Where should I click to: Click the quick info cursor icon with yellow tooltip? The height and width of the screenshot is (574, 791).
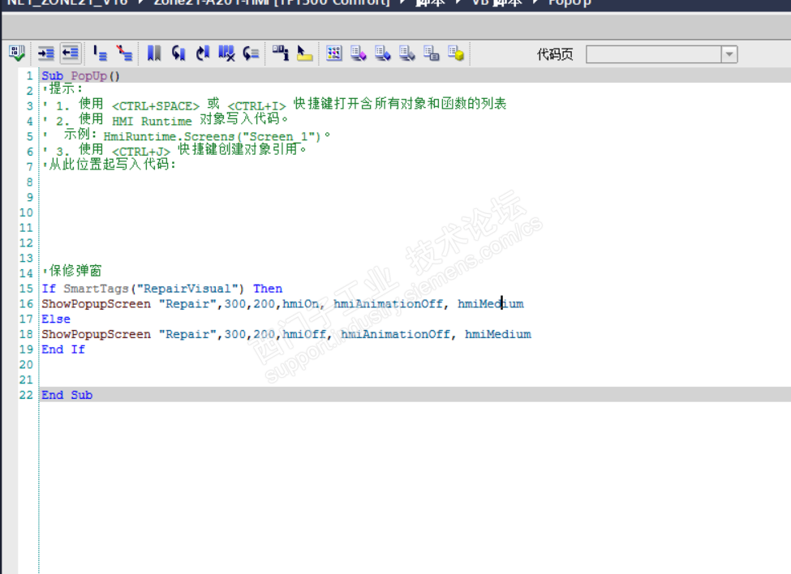pyautogui.click(x=305, y=53)
